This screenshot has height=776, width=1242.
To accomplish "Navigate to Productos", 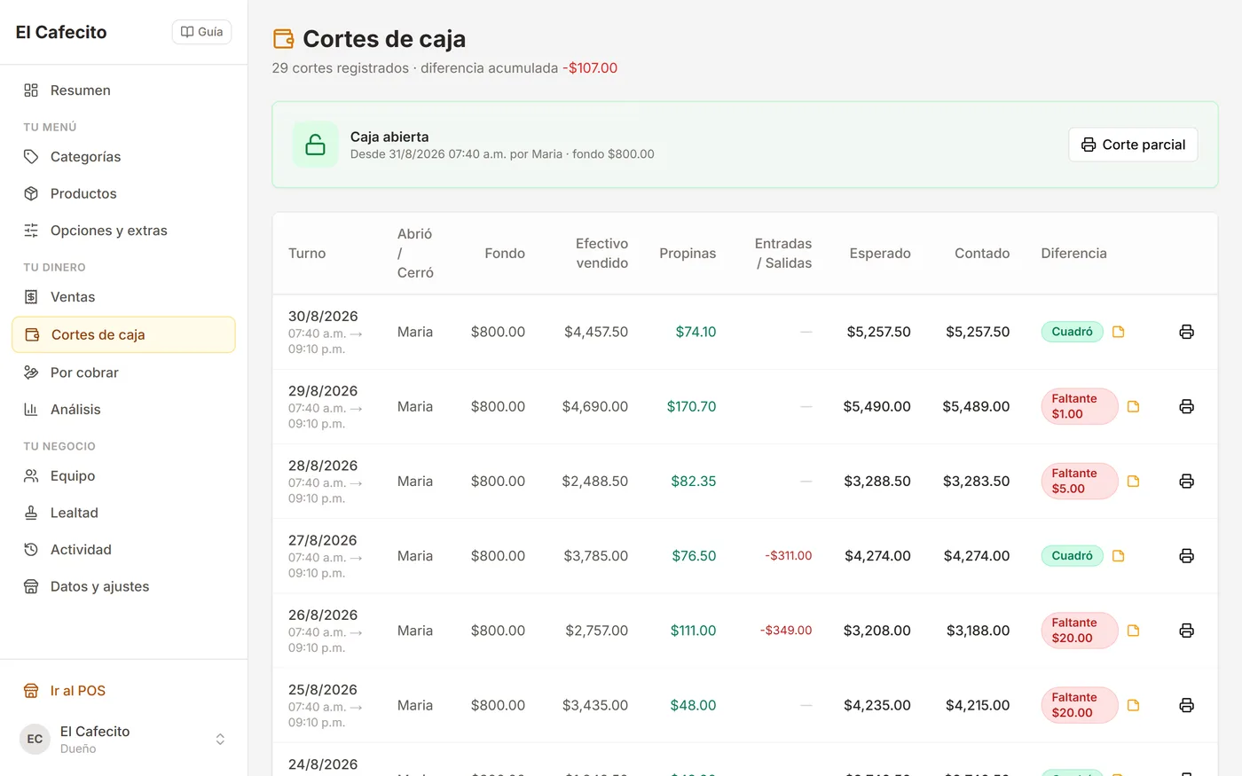I will click(x=123, y=193).
